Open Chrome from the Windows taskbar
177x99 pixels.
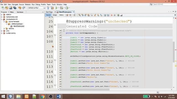pyautogui.click(x=43, y=97)
